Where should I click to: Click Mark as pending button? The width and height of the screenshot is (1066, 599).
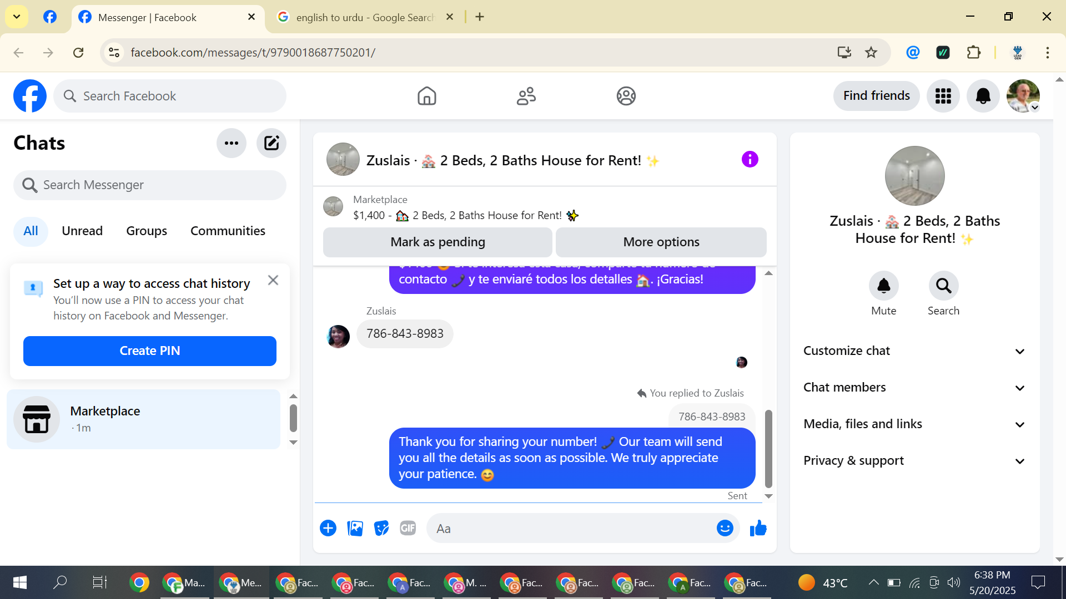tap(438, 242)
